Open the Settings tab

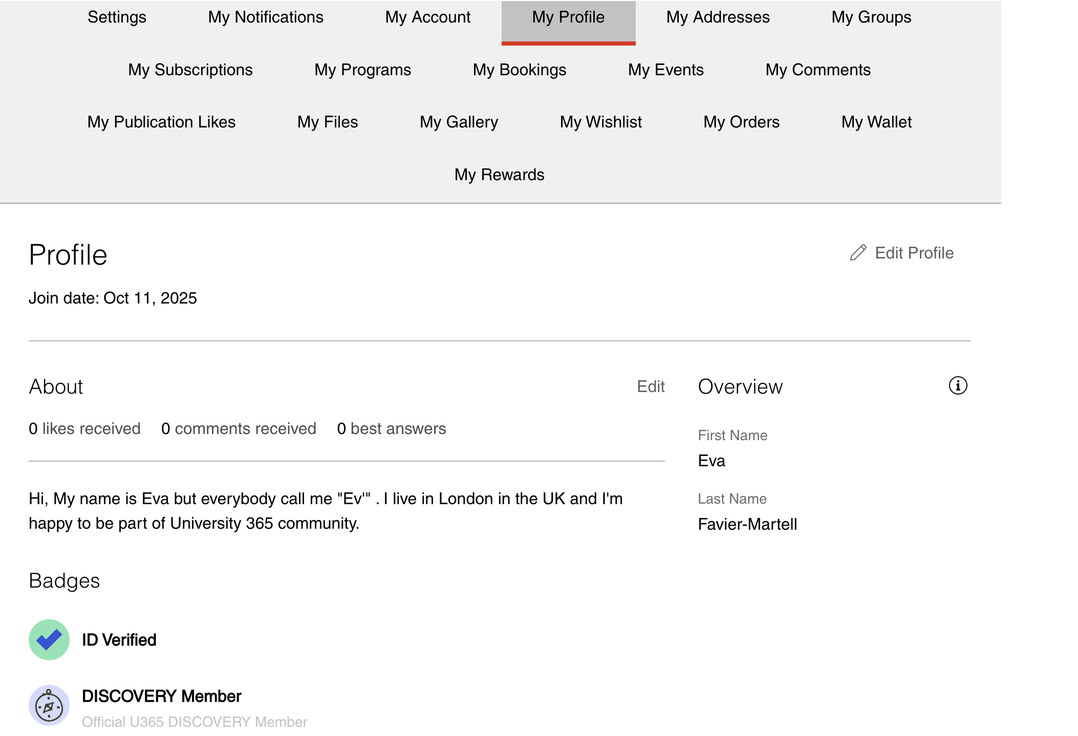click(117, 17)
